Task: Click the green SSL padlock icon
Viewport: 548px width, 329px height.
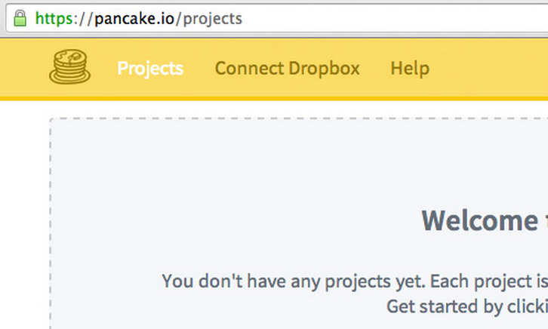Action: coord(20,17)
